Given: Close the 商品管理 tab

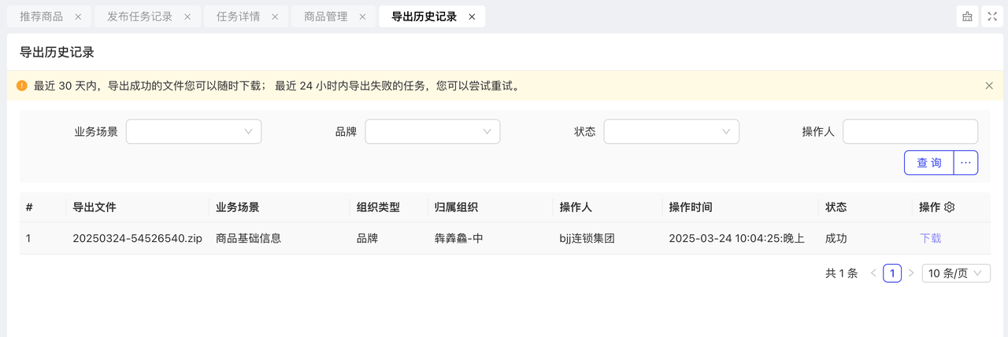Looking at the screenshot, I should point(361,16).
